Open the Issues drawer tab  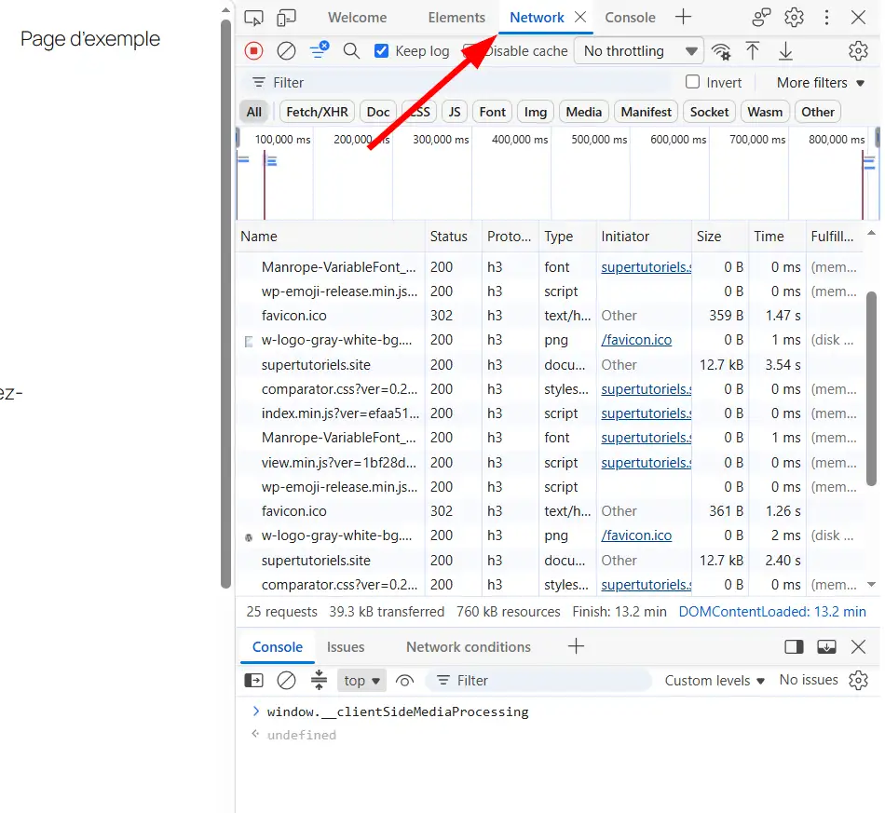point(346,647)
